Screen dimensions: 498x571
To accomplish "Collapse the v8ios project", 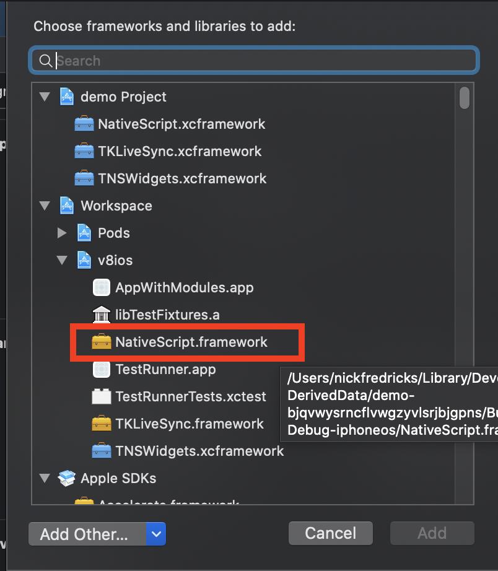I will coord(63,260).
